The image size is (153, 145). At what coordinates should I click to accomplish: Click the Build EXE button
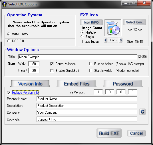click(x=109, y=133)
